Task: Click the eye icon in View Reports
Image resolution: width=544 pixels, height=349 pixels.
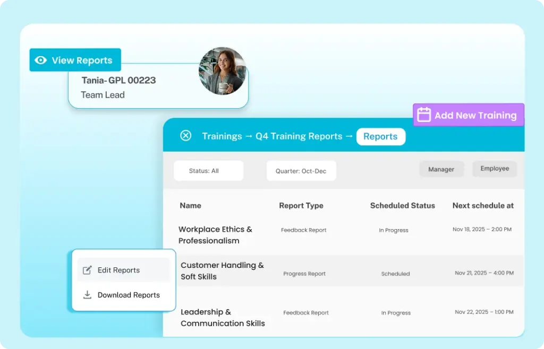Action: (x=40, y=60)
